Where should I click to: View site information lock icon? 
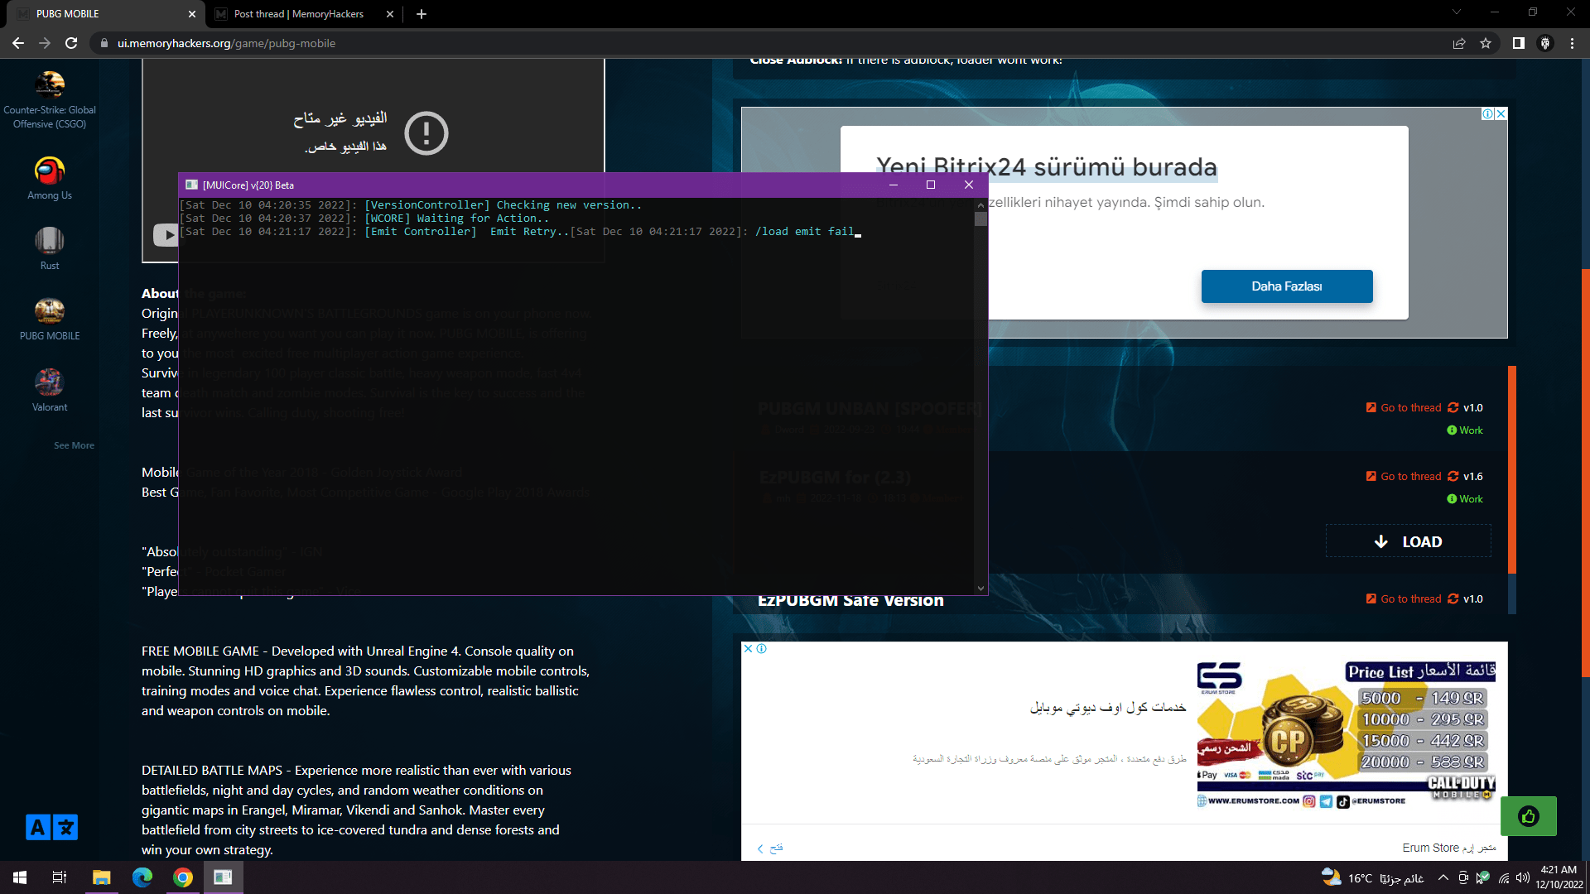point(104,43)
